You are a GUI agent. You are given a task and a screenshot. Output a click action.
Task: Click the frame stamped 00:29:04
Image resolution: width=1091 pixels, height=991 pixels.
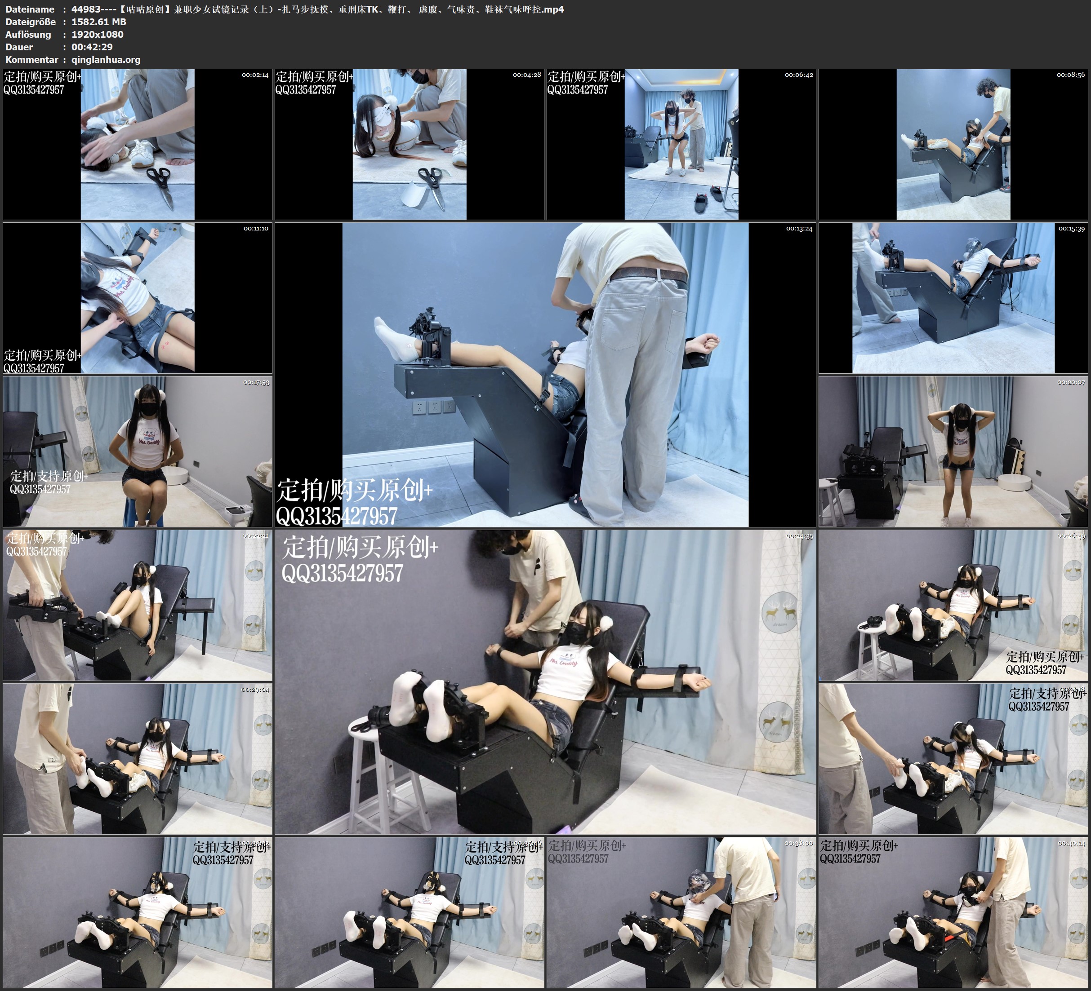pos(138,759)
